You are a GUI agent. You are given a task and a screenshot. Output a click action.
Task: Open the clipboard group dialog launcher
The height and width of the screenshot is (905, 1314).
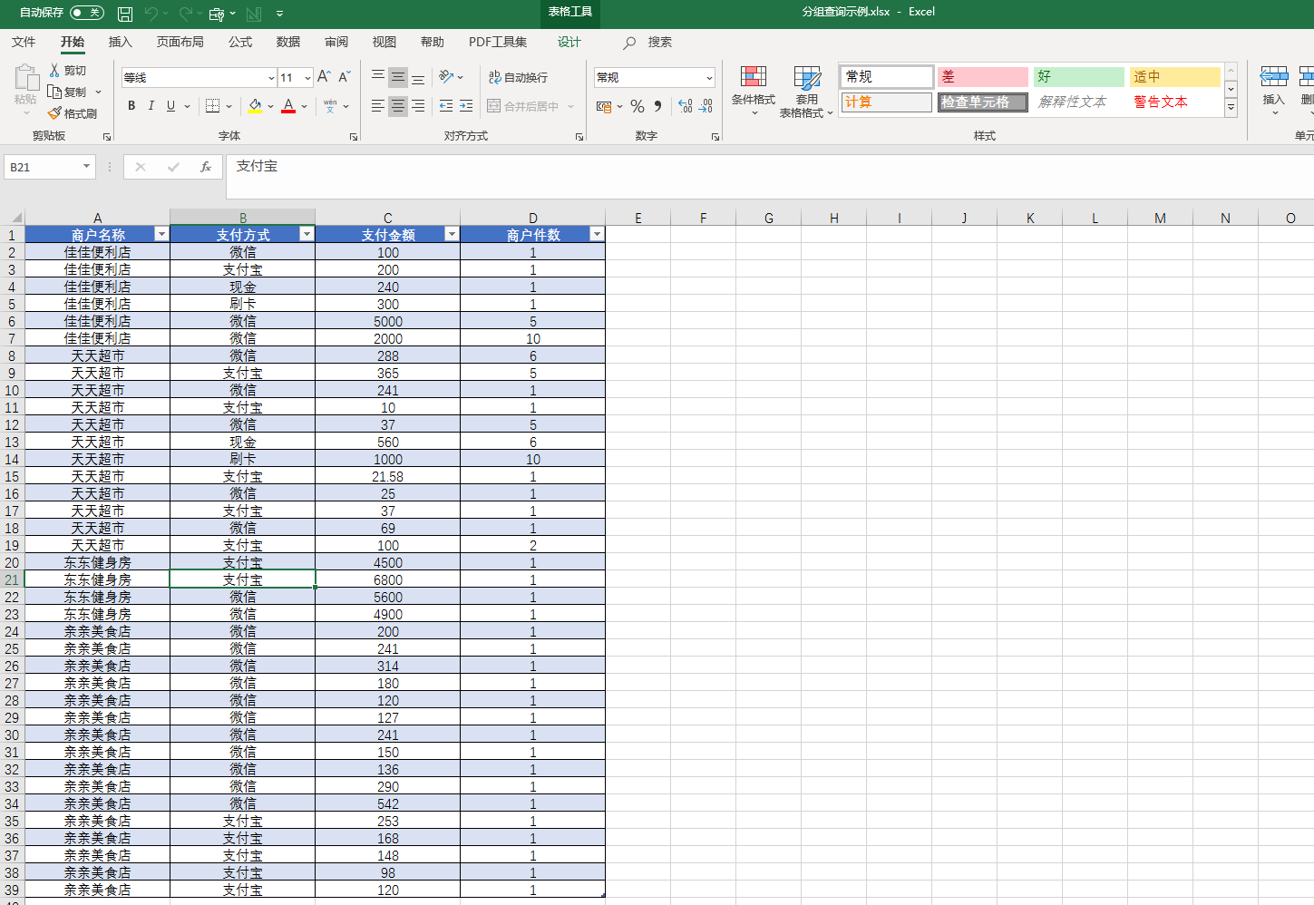pos(107,137)
